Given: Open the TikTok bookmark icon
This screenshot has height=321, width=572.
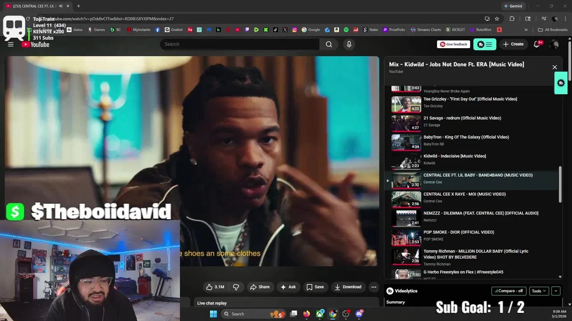Looking at the screenshot, I should [x=275, y=30].
